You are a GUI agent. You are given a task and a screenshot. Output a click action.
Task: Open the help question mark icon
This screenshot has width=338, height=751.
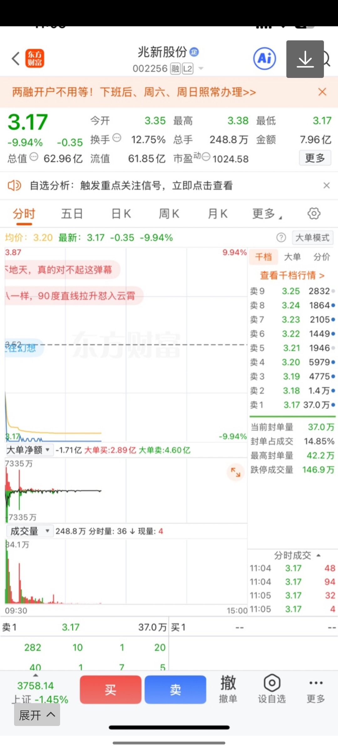[281, 238]
